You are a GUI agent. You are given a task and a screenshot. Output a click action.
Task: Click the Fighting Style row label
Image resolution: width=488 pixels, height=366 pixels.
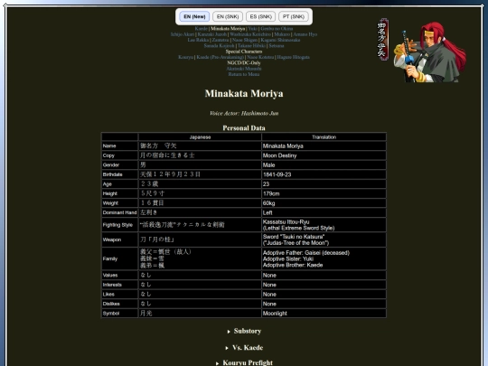120,225
